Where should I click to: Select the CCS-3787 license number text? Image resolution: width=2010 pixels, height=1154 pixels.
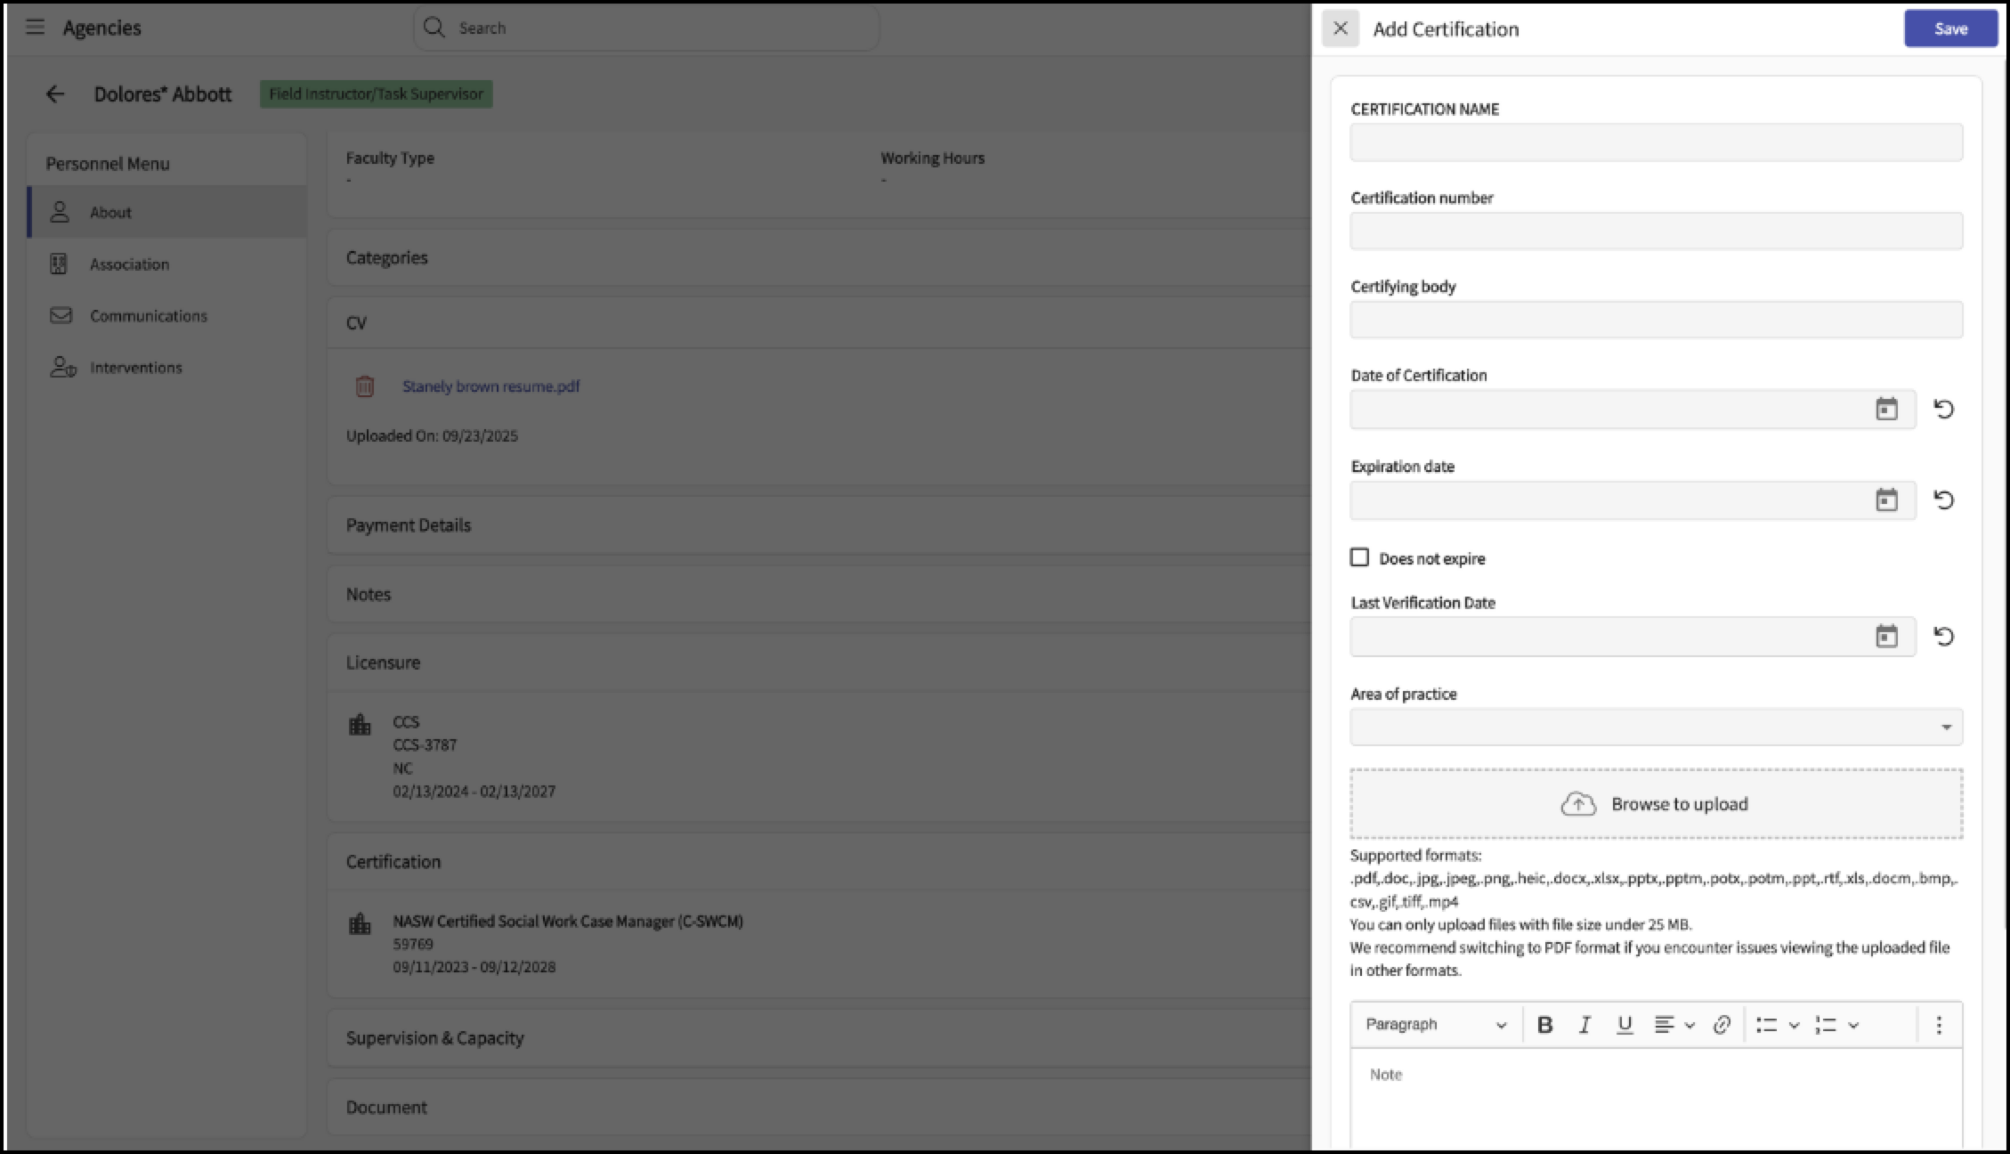[425, 744]
